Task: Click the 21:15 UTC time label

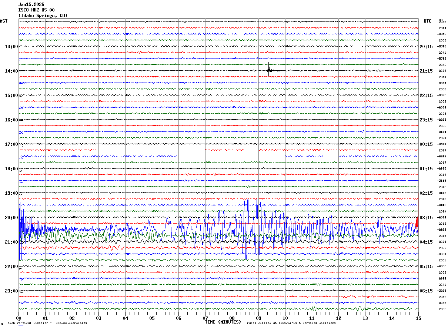Action: point(426,71)
